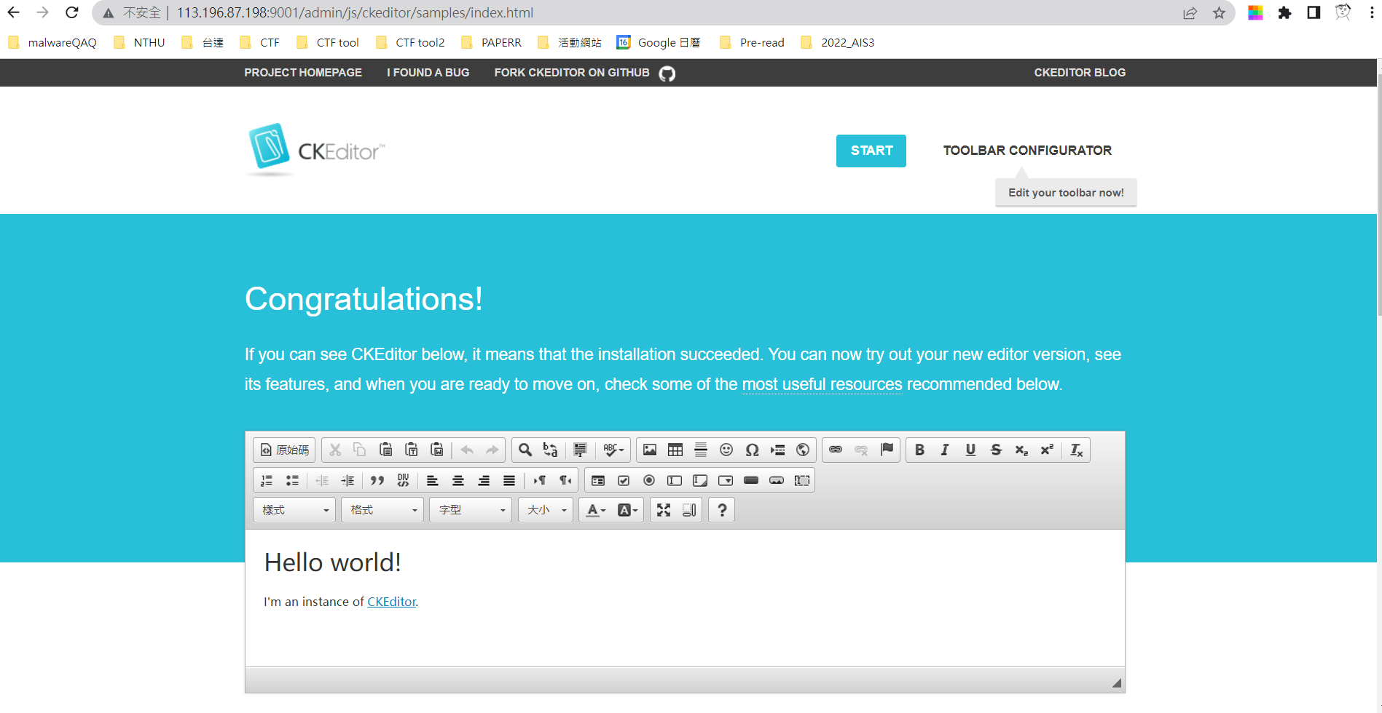Insert a hyperlink with Link icon
Screen dimensions: 1382x713
click(x=836, y=450)
